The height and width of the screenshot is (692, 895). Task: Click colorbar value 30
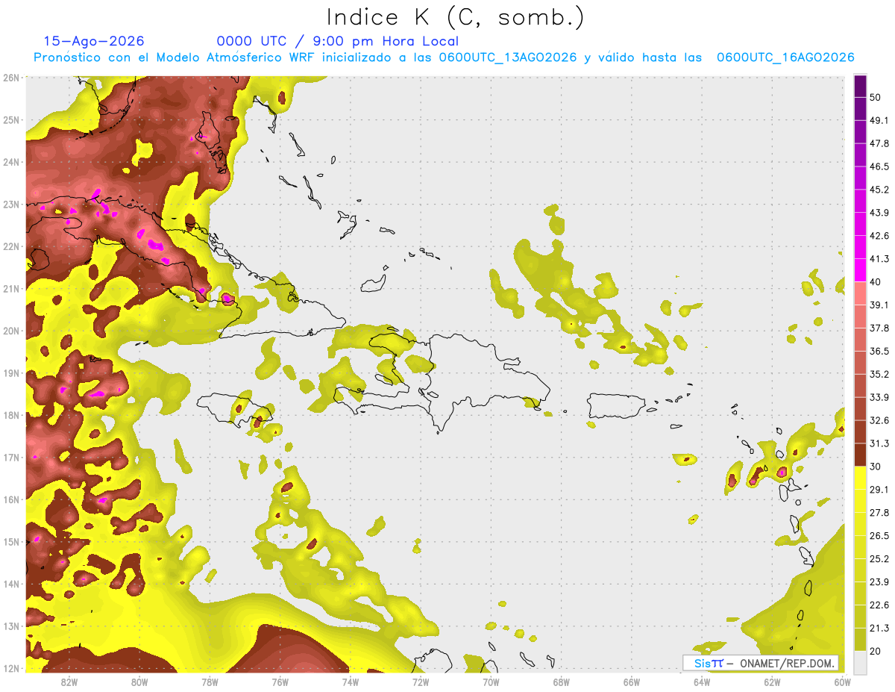(875, 467)
